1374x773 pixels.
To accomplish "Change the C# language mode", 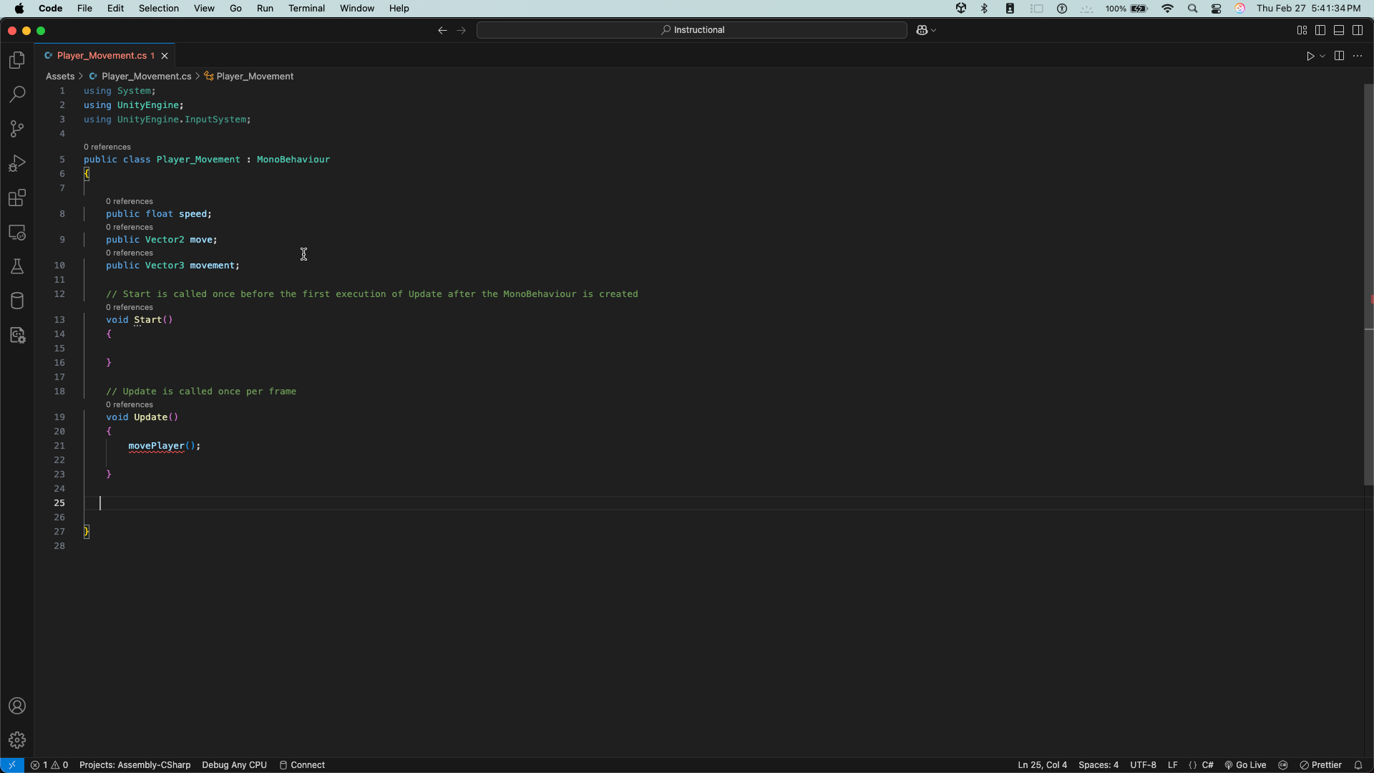I will pyautogui.click(x=1208, y=765).
